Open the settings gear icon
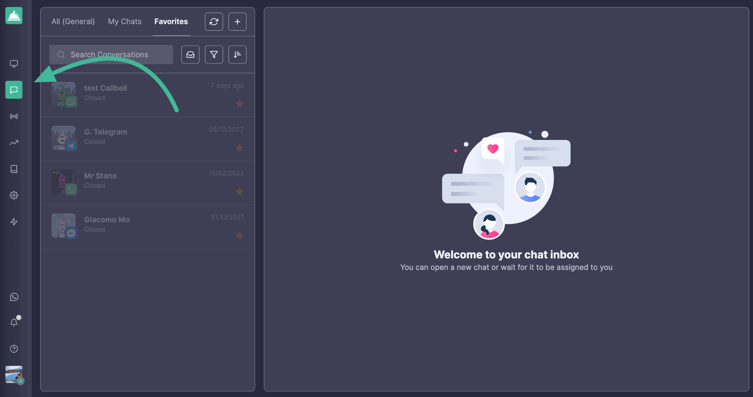The image size is (753, 397). [14, 195]
